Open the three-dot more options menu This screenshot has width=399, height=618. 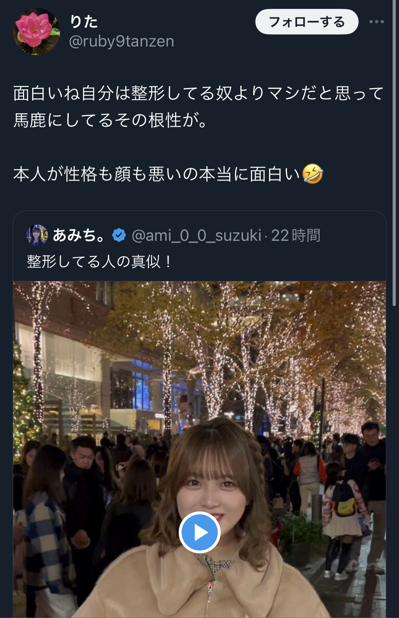376,22
